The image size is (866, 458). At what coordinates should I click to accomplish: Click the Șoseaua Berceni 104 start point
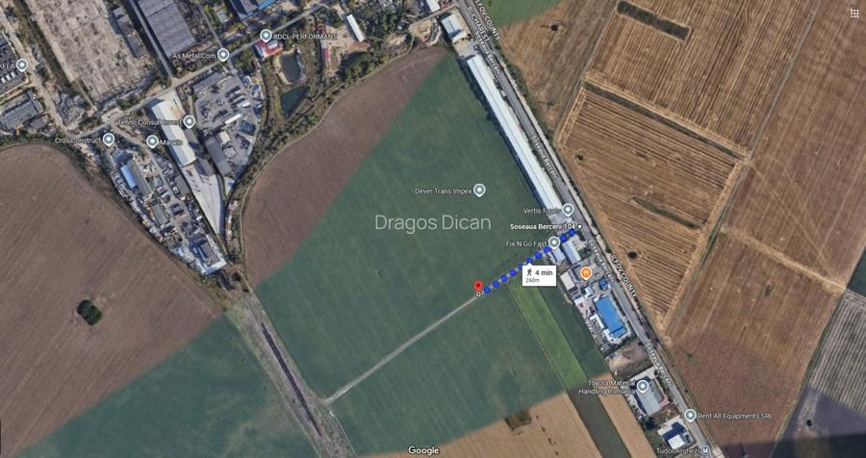[579, 226]
